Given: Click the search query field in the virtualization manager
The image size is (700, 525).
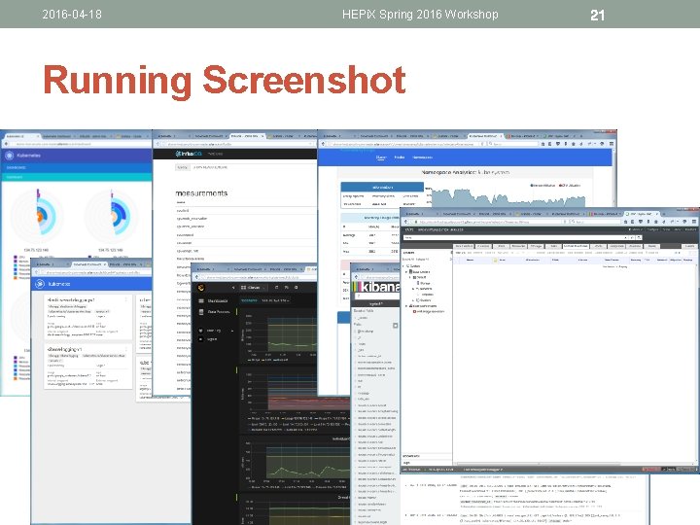Looking at the screenshot, I should point(513,237).
